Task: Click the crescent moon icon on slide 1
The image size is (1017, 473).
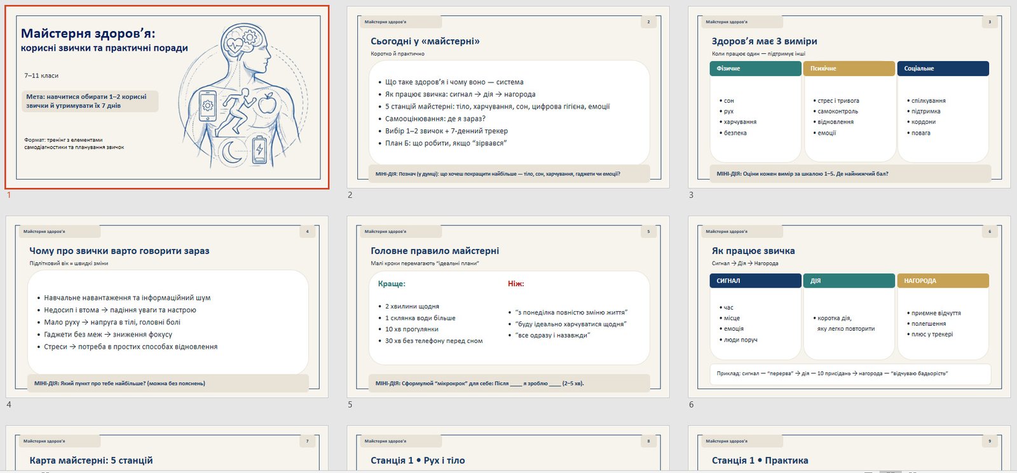Action: 231,152
